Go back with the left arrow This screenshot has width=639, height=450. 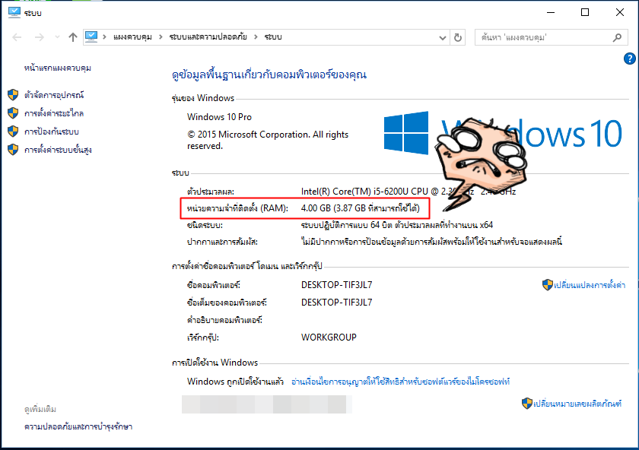(x=17, y=37)
